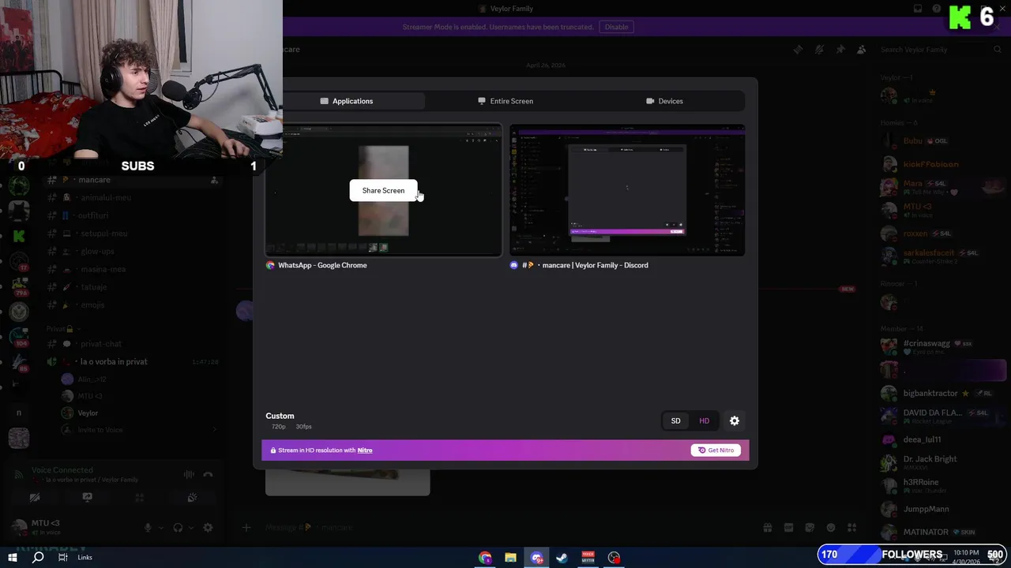Open emoji picker icon

coord(831,527)
